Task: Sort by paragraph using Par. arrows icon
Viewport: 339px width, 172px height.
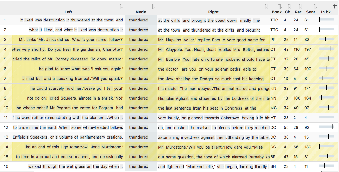Action: pyautogui.click(x=300, y=6)
